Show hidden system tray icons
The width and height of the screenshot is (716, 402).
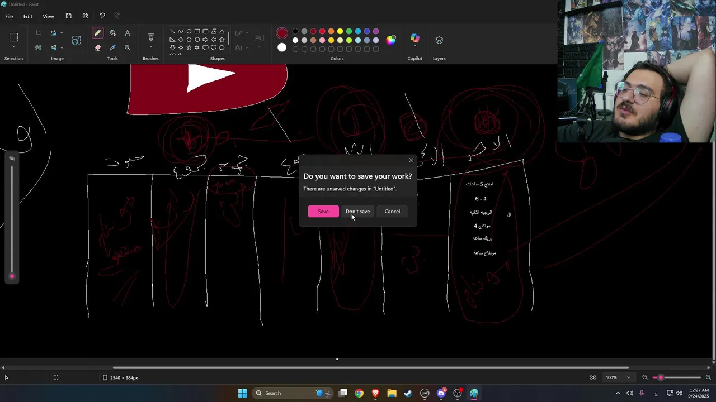click(618, 393)
